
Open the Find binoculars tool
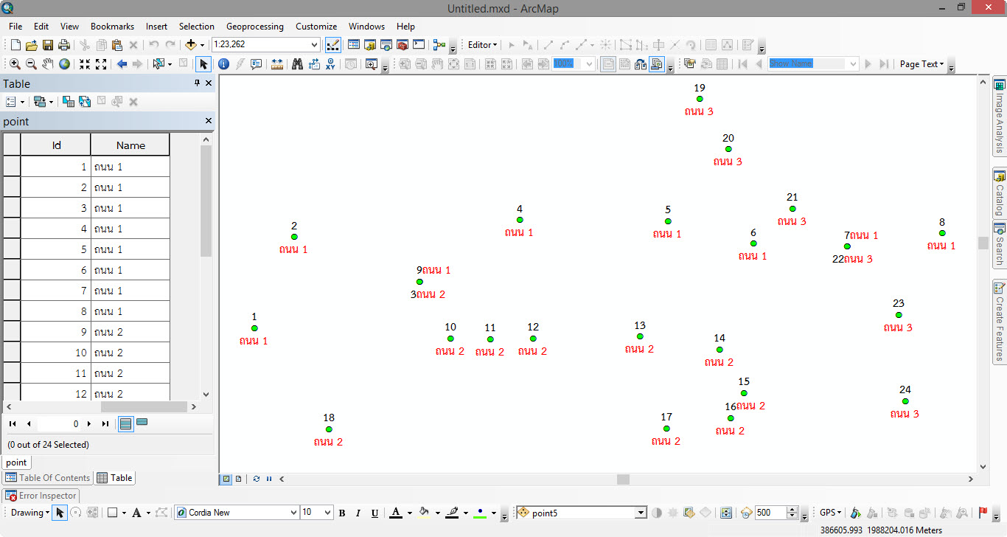[298, 64]
